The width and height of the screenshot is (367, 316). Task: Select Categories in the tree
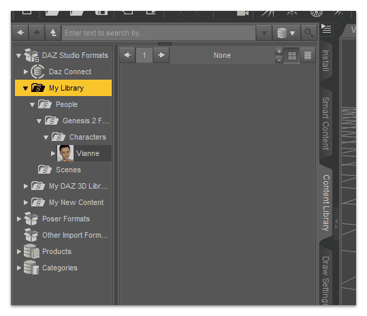[60, 268]
